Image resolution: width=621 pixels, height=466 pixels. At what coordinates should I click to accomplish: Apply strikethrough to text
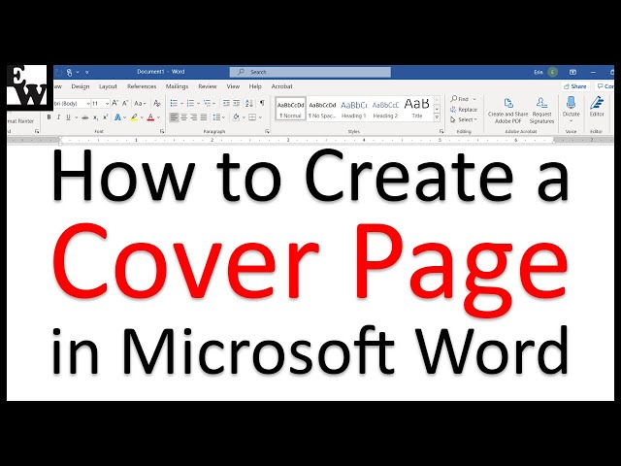point(84,117)
